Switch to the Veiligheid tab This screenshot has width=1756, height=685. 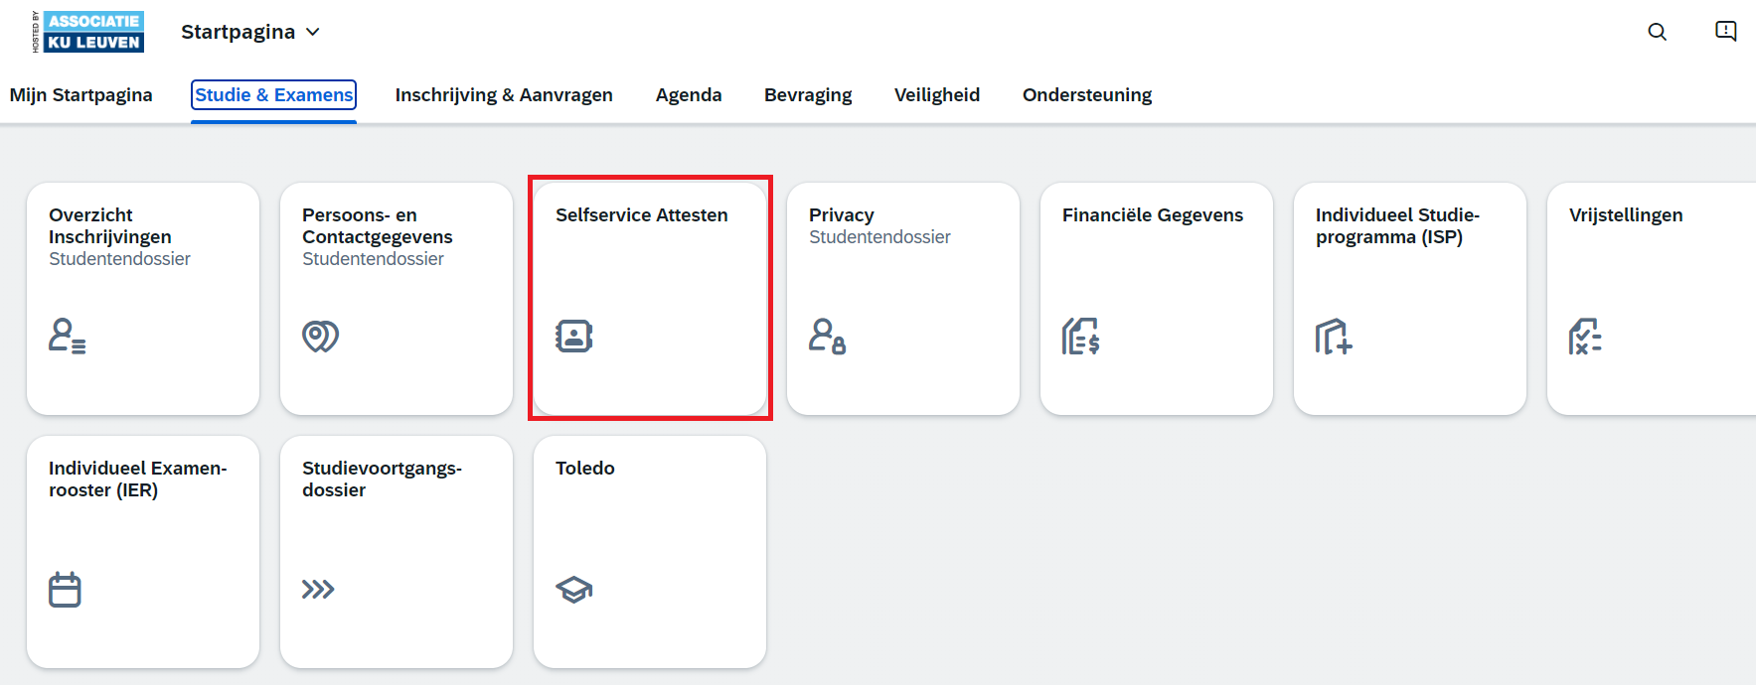[x=937, y=95]
